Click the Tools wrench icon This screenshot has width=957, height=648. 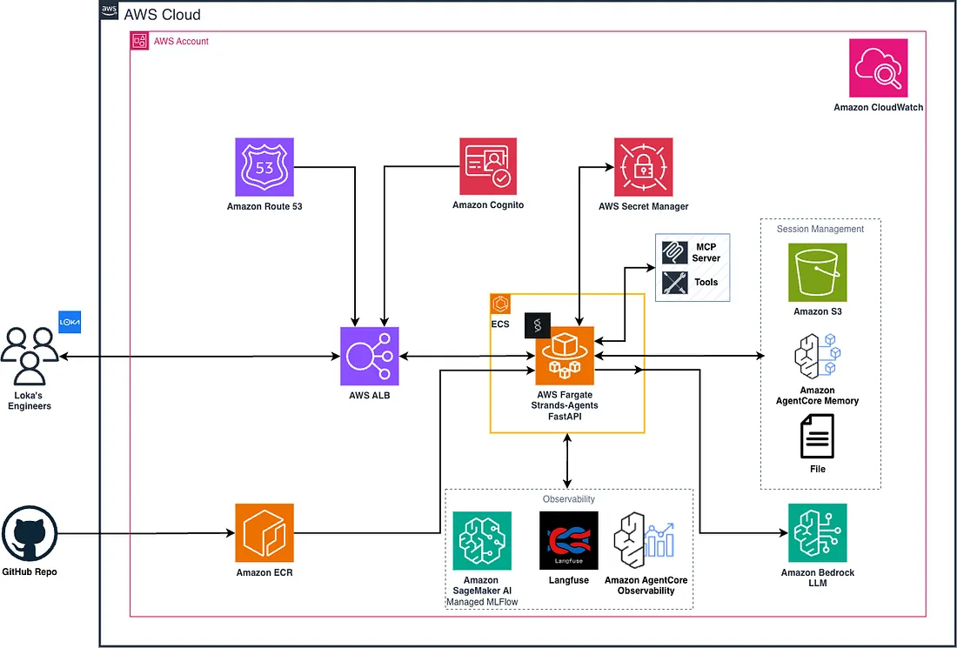tap(675, 283)
